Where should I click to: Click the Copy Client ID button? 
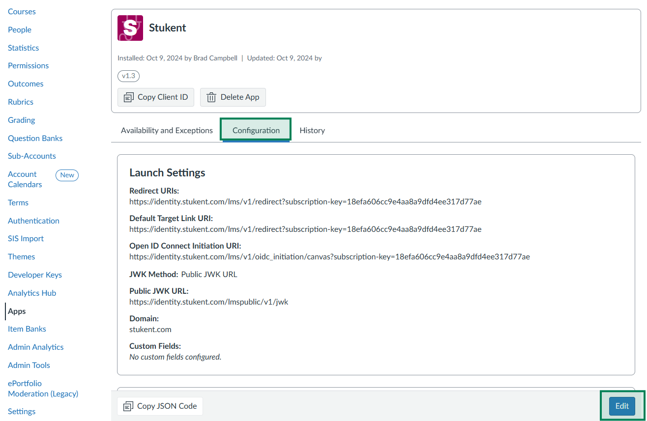coord(156,97)
